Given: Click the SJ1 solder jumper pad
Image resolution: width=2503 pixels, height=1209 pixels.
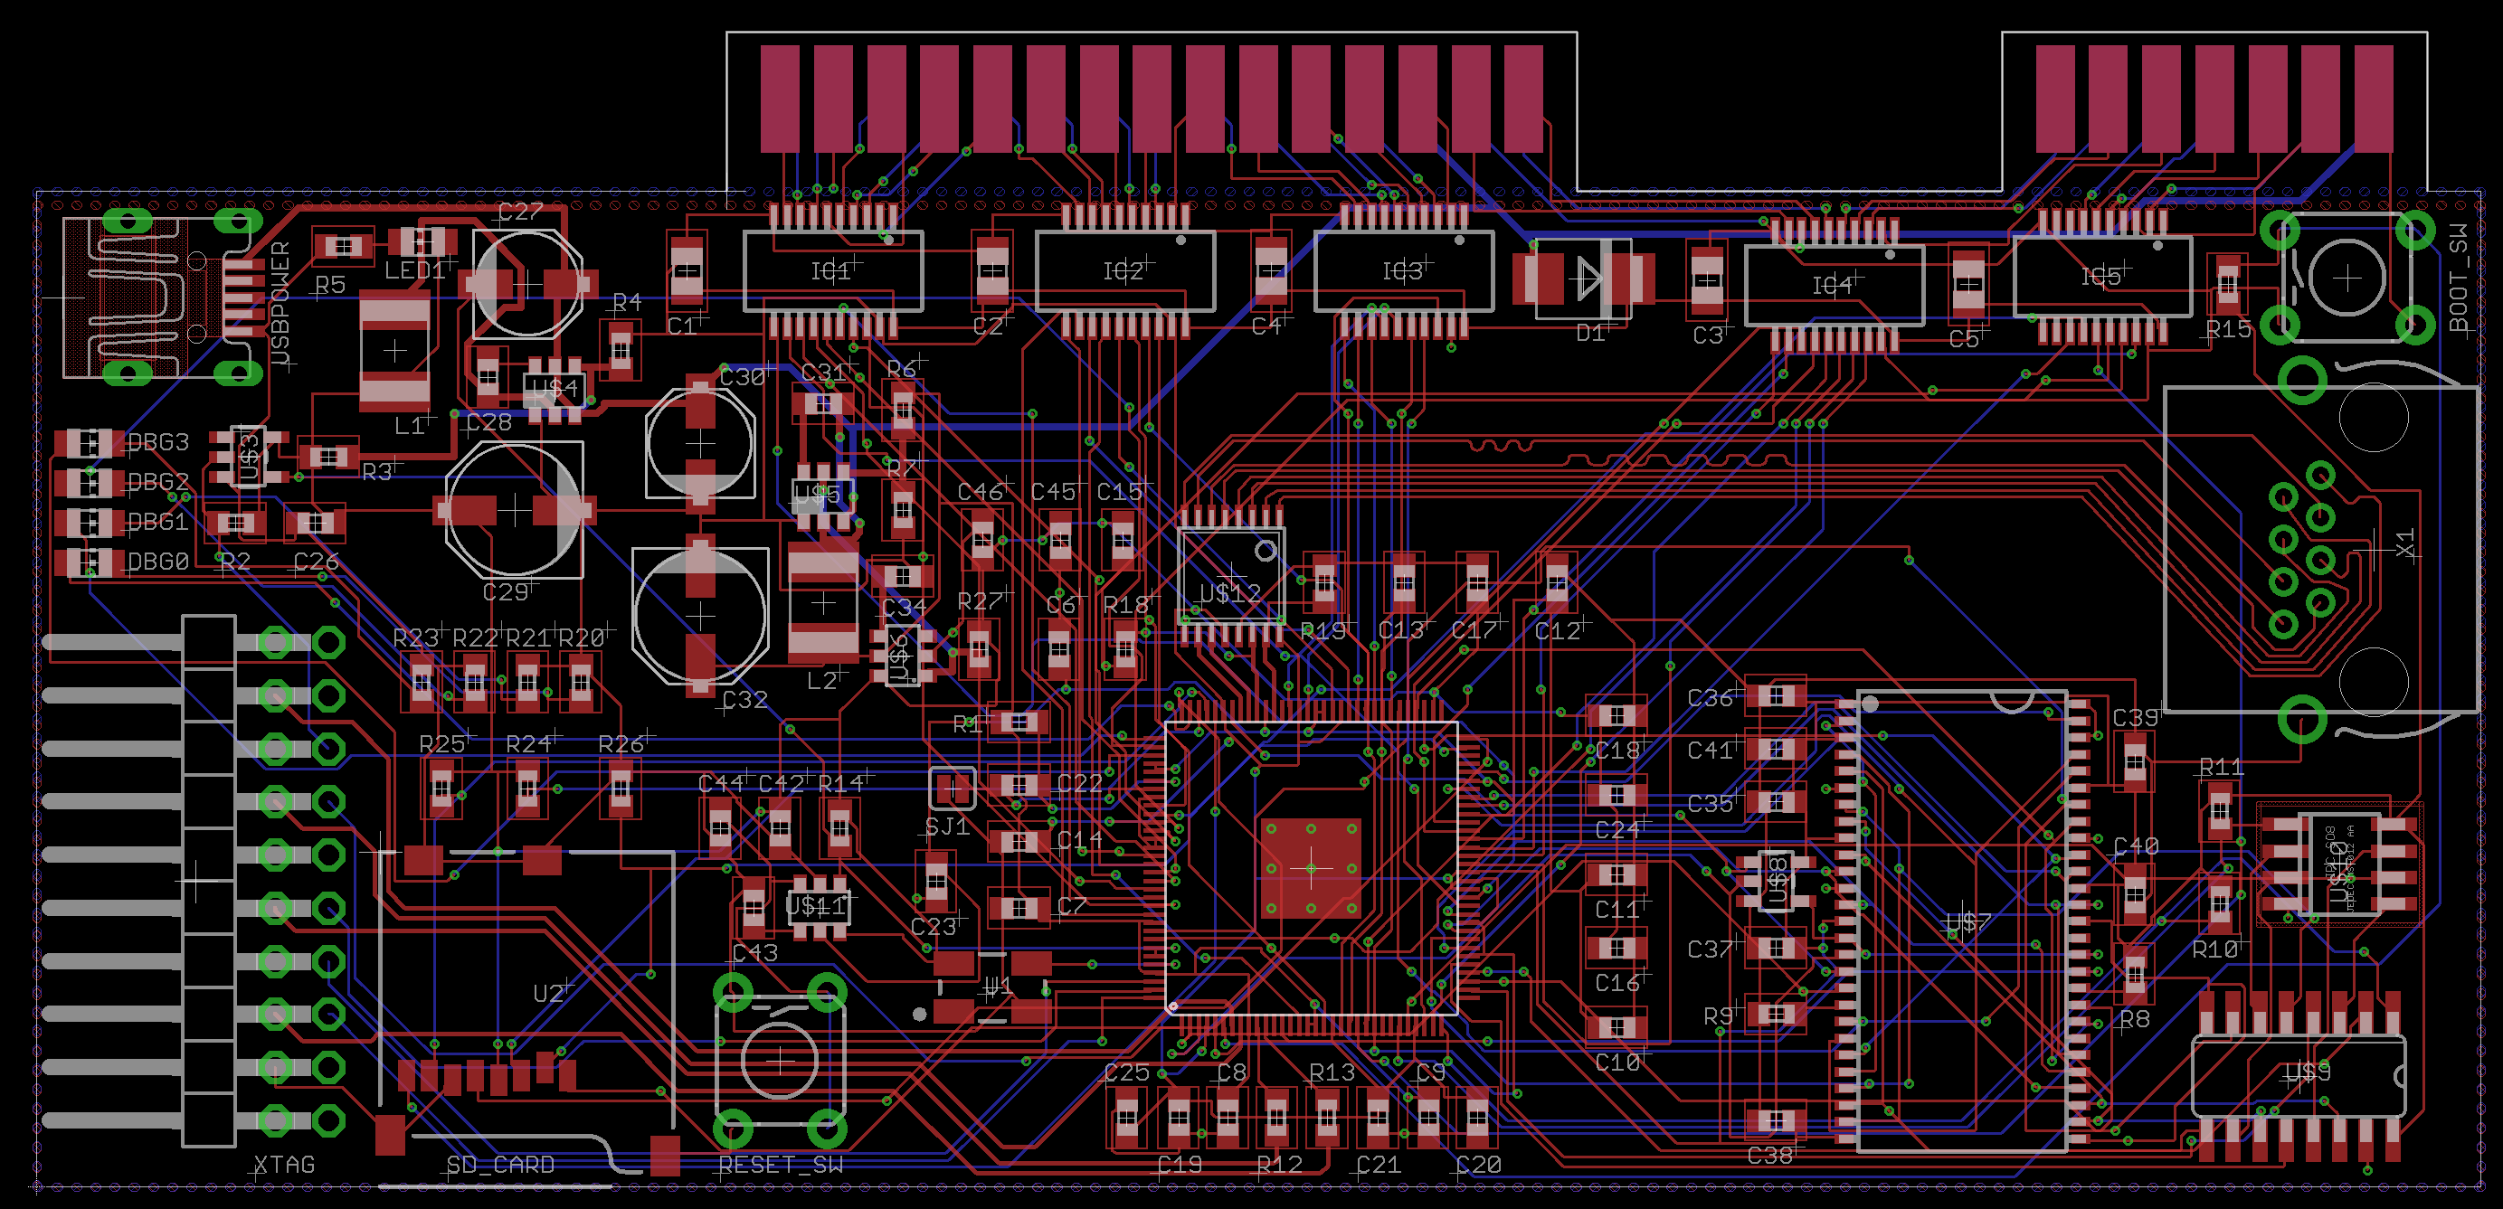Looking at the screenshot, I should tap(953, 789).
